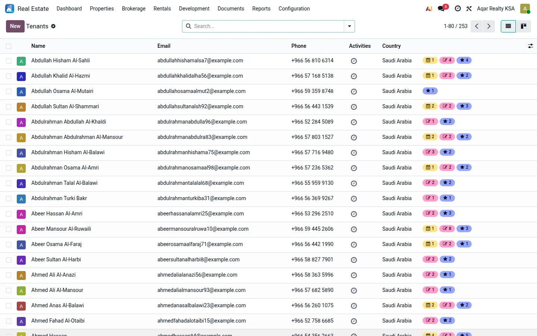537x336 pixels.
Task: Sort by the Country column header
Action: click(392, 46)
